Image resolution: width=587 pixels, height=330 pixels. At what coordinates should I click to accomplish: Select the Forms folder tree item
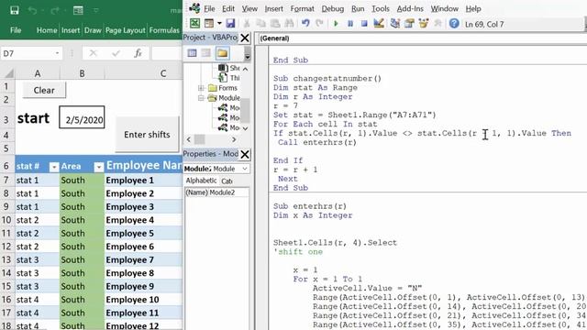(227, 88)
